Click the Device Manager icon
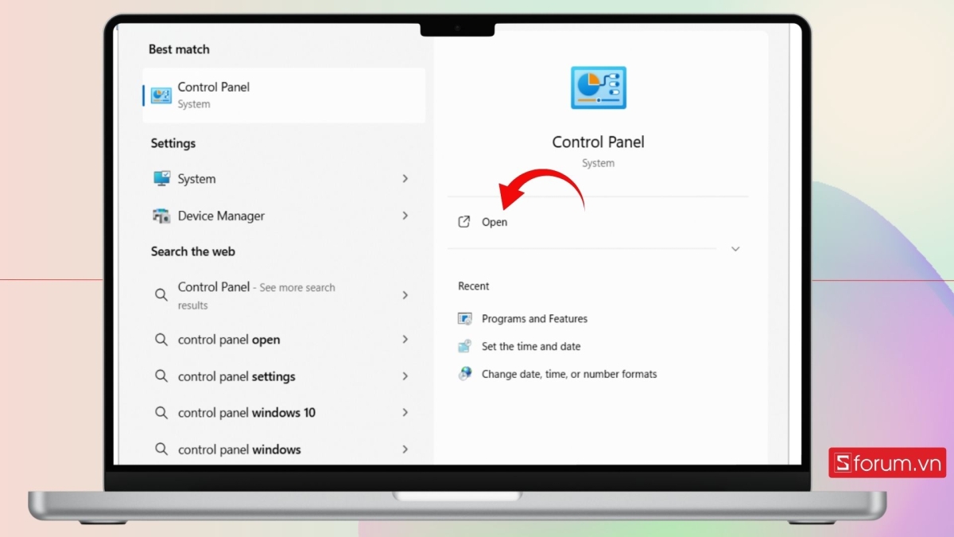Image resolution: width=954 pixels, height=537 pixels. click(x=162, y=216)
